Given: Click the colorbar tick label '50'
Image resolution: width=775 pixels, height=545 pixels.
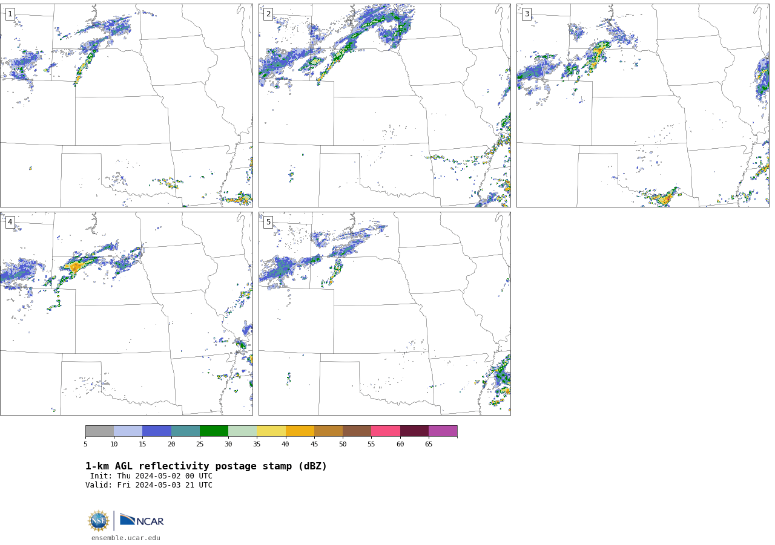Looking at the screenshot, I should [x=343, y=445].
